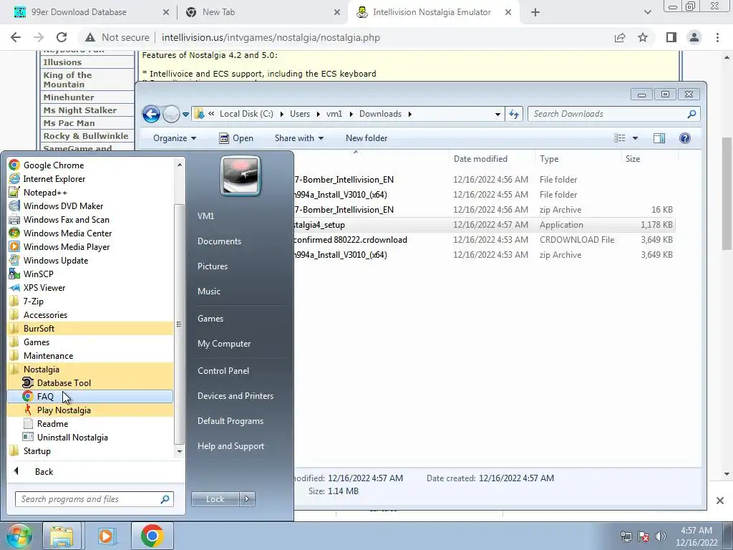Open the change view dropdown arrow
The height and width of the screenshot is (550, 733).
coord(635,138)
